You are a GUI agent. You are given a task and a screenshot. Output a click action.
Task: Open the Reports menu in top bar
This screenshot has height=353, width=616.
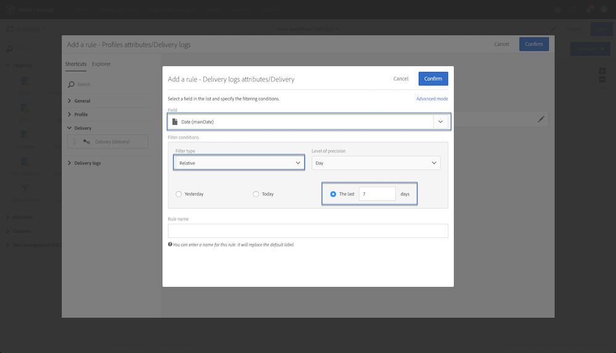pyautogui.click(x=272, y=10)
